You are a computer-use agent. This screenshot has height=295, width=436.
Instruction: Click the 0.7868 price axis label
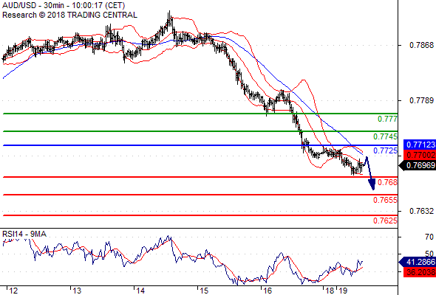(421, 45)
